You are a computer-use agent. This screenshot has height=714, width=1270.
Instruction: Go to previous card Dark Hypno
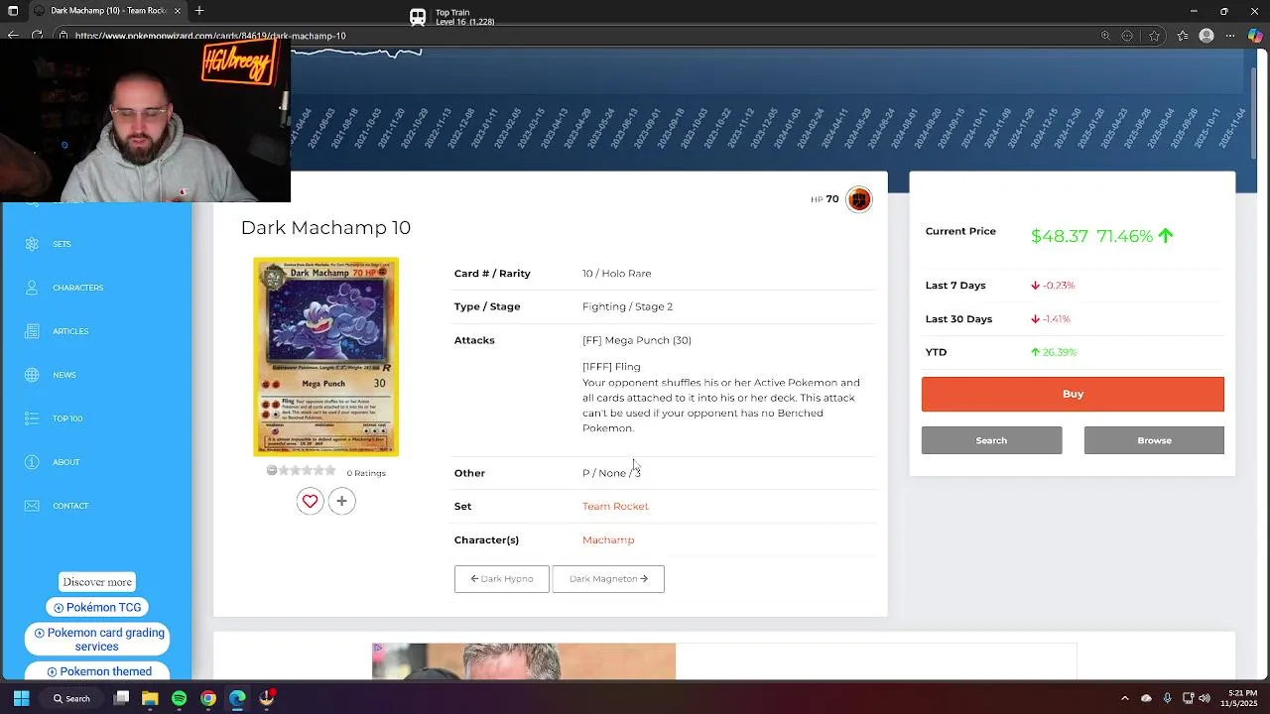pyautogui.click(x=501, y=579)
